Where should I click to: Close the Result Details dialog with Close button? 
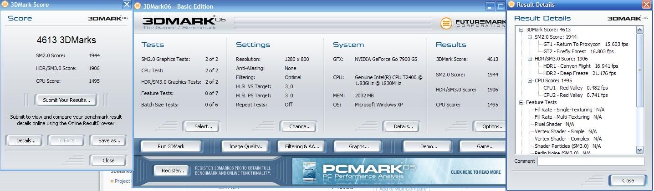pos(628,181)
